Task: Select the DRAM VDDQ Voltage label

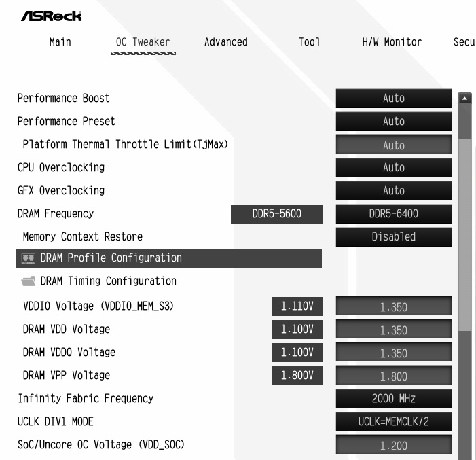Action: pos(69,353)
